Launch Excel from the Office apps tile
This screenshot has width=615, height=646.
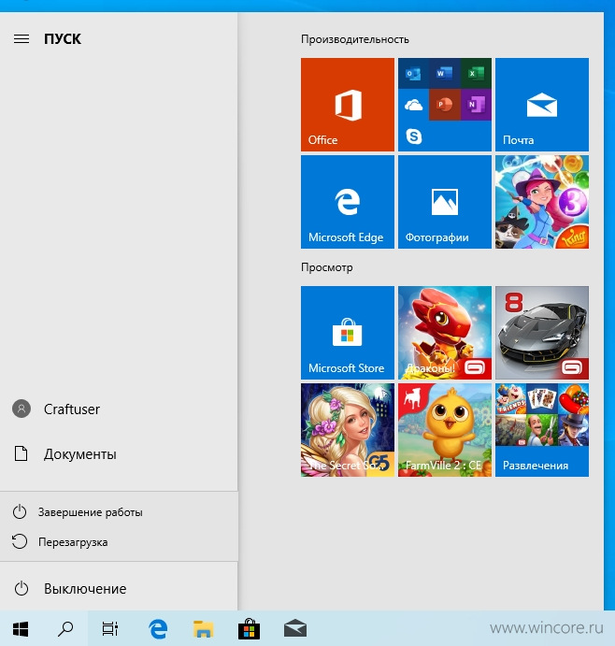[476, 73]
